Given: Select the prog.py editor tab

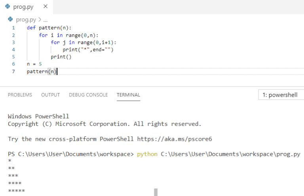Looking at the screenshot, I should click(27, 7).
